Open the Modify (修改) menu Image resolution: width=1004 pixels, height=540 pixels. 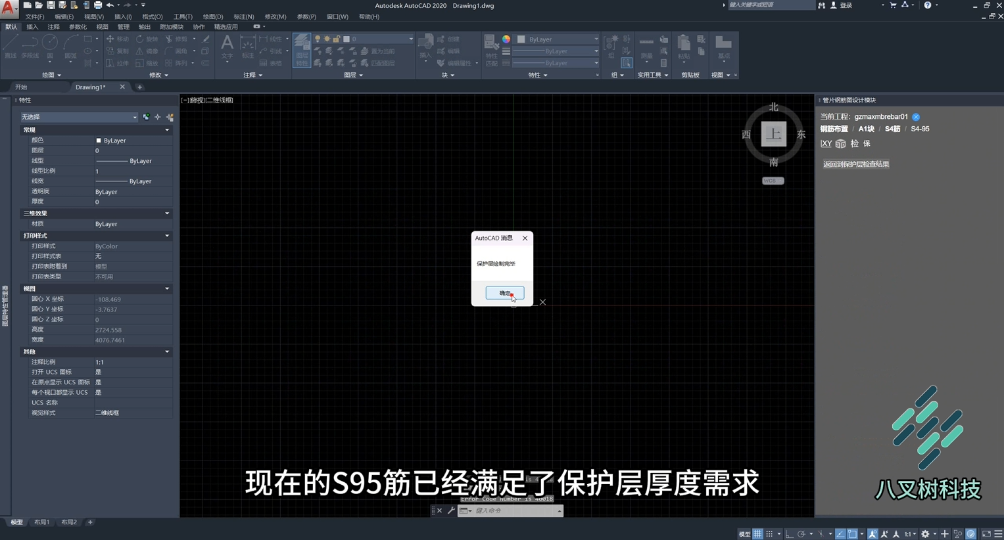tap(275, 16)
